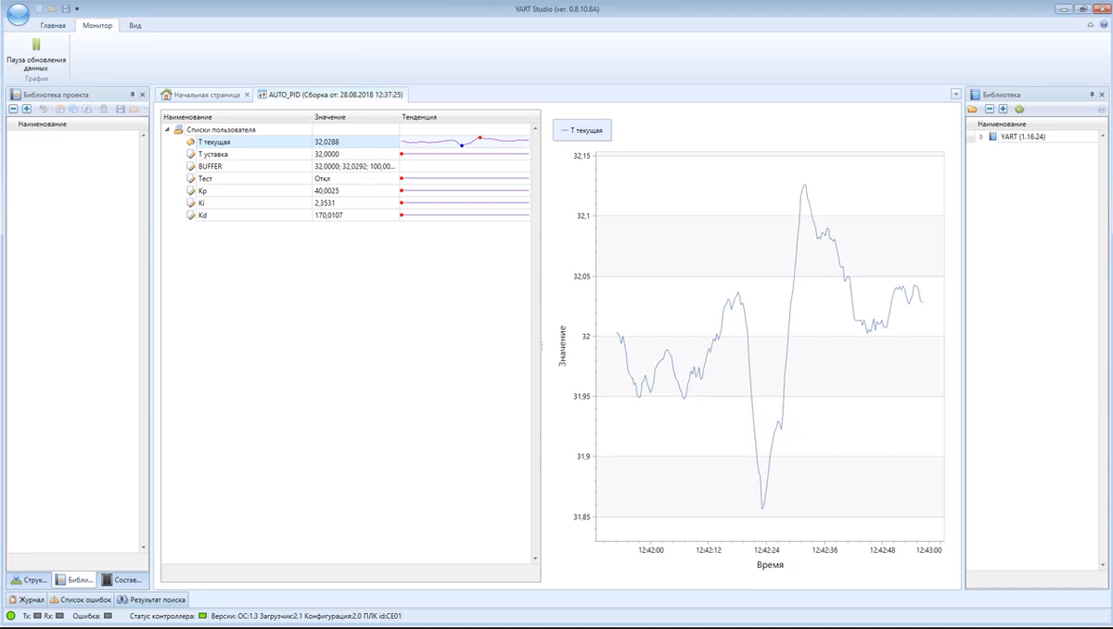Viewport: 1113px width, 629px height.
Task: Open the document tabs list dropdown
Action: pos(955,95)
